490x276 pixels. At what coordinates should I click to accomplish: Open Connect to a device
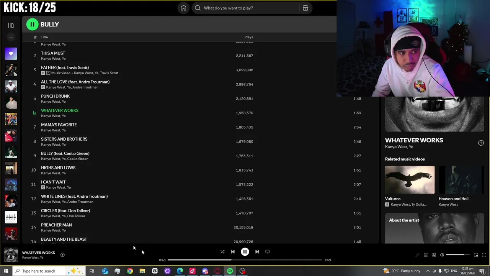[434, 255]
